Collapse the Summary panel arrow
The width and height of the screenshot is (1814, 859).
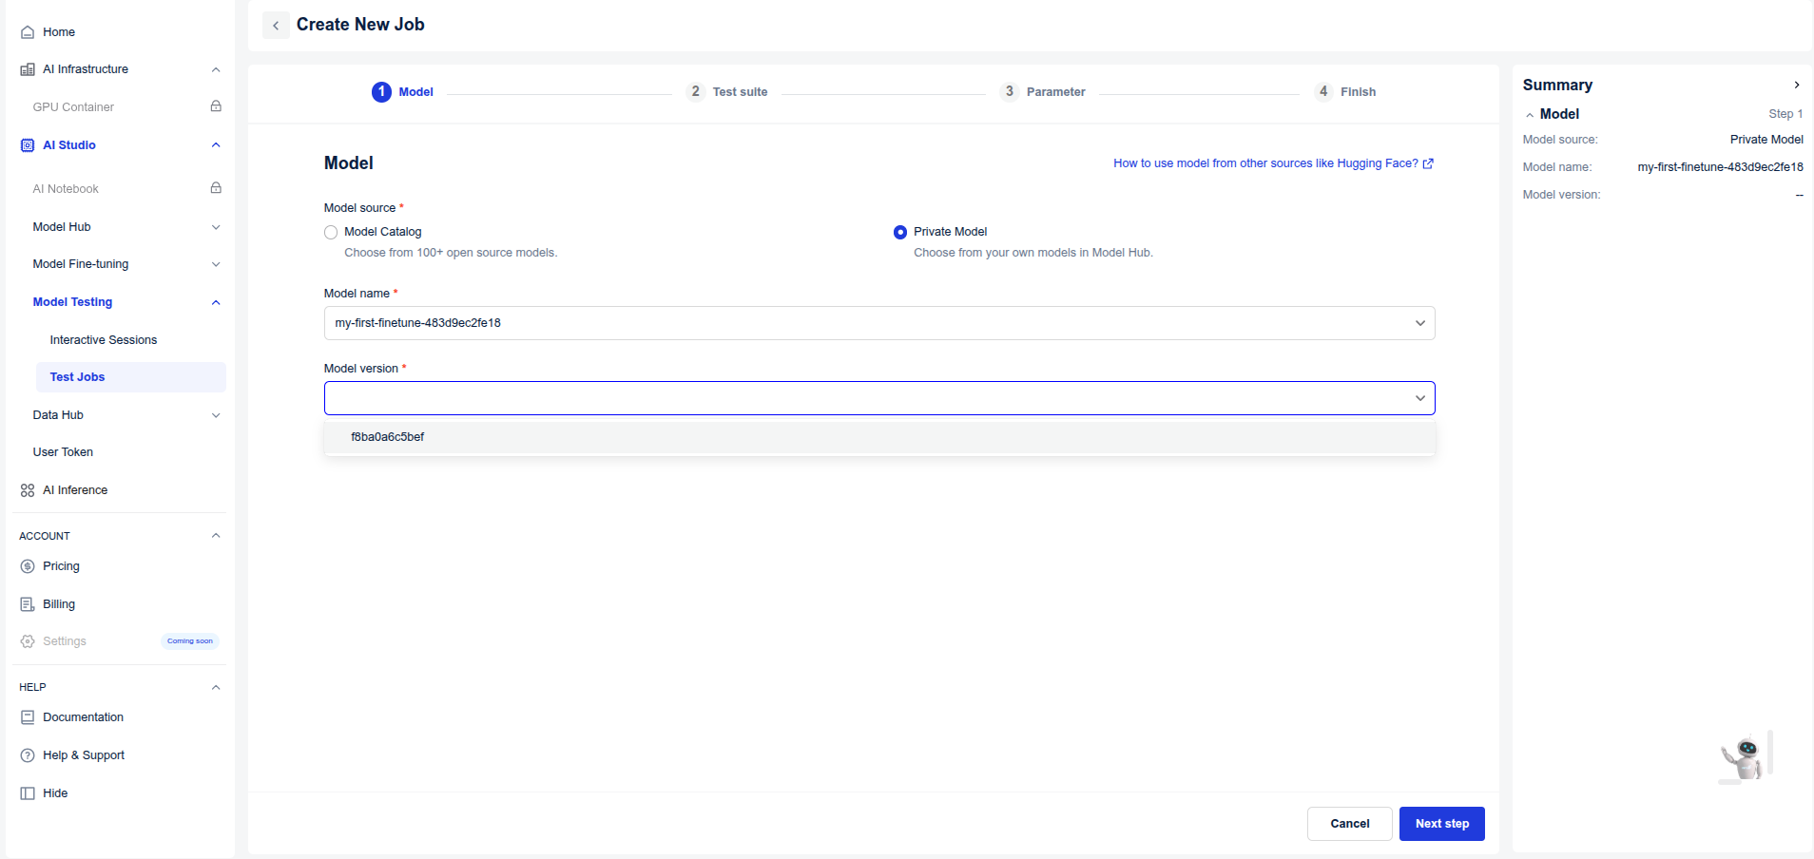[x=1796, y=85]
